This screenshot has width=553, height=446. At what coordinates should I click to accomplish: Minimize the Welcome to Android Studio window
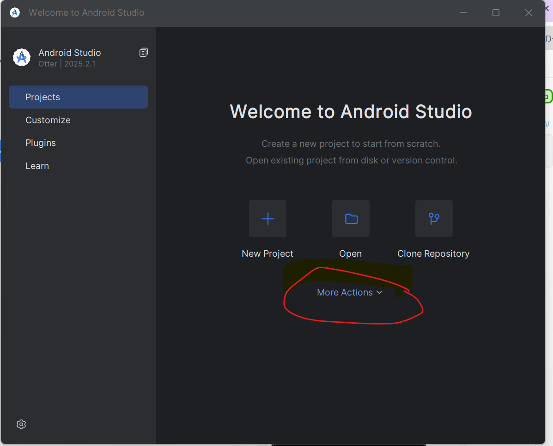462,13
